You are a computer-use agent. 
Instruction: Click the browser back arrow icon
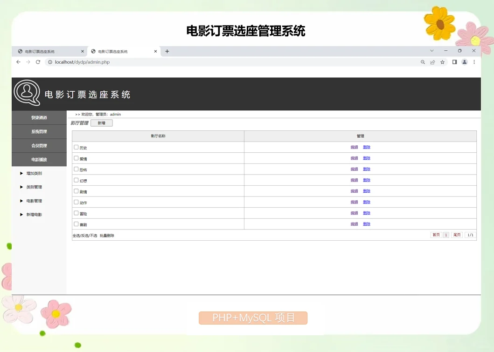coord(18,61)
